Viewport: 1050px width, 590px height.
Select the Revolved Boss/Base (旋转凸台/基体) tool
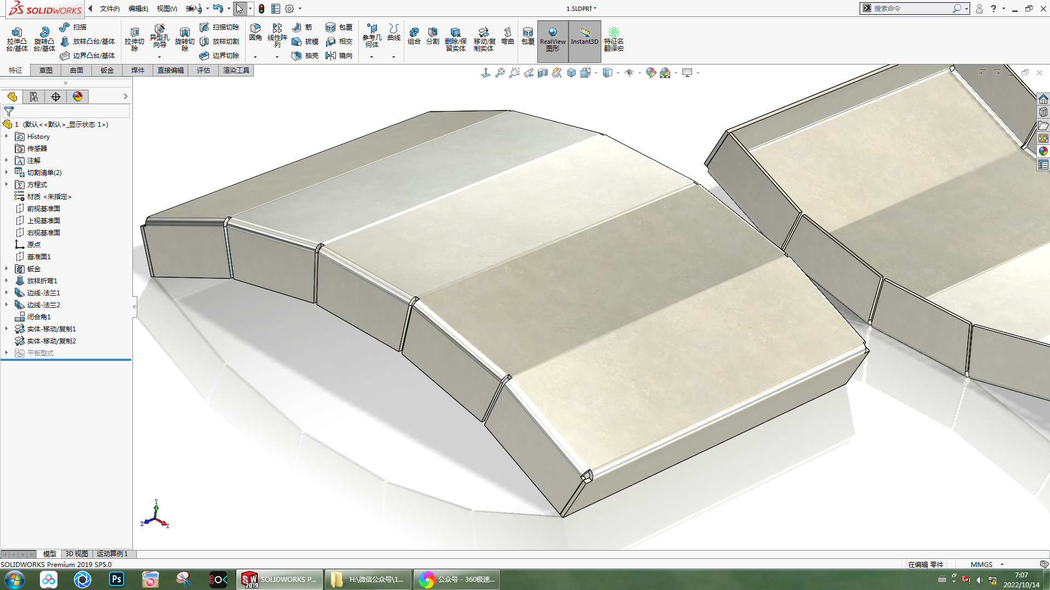click(44, 39)
